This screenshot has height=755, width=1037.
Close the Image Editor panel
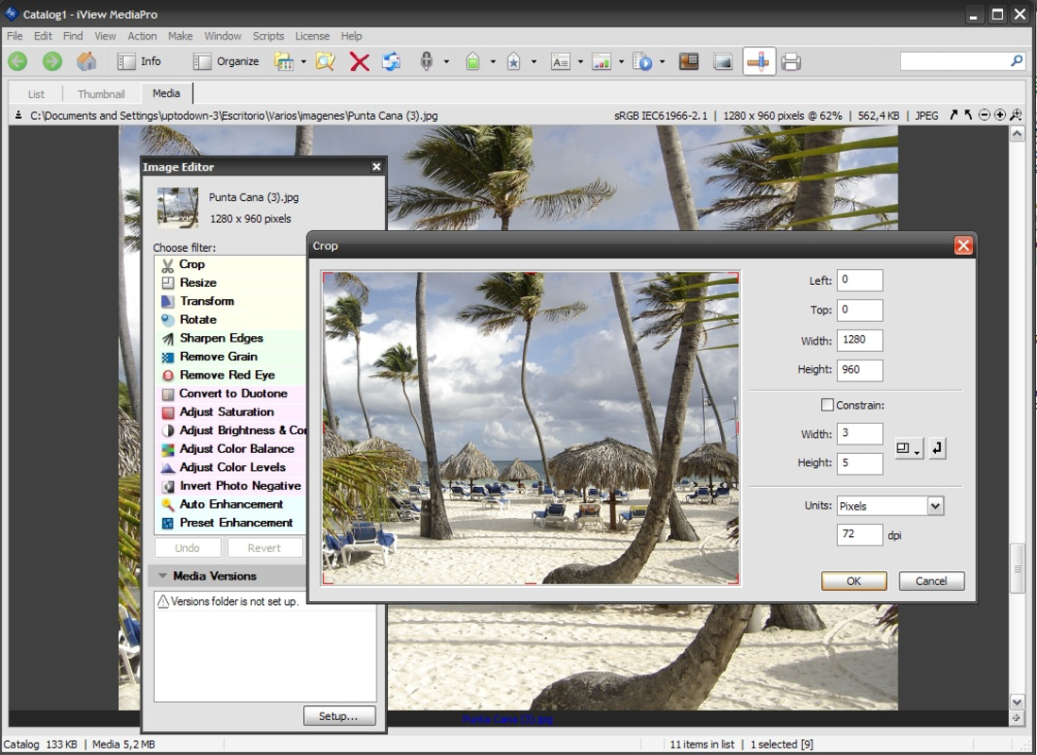click(x=376, y=167)
